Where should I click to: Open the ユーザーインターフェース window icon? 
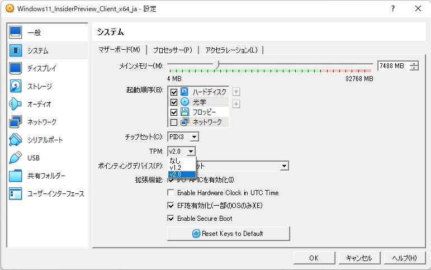[16, 193]
